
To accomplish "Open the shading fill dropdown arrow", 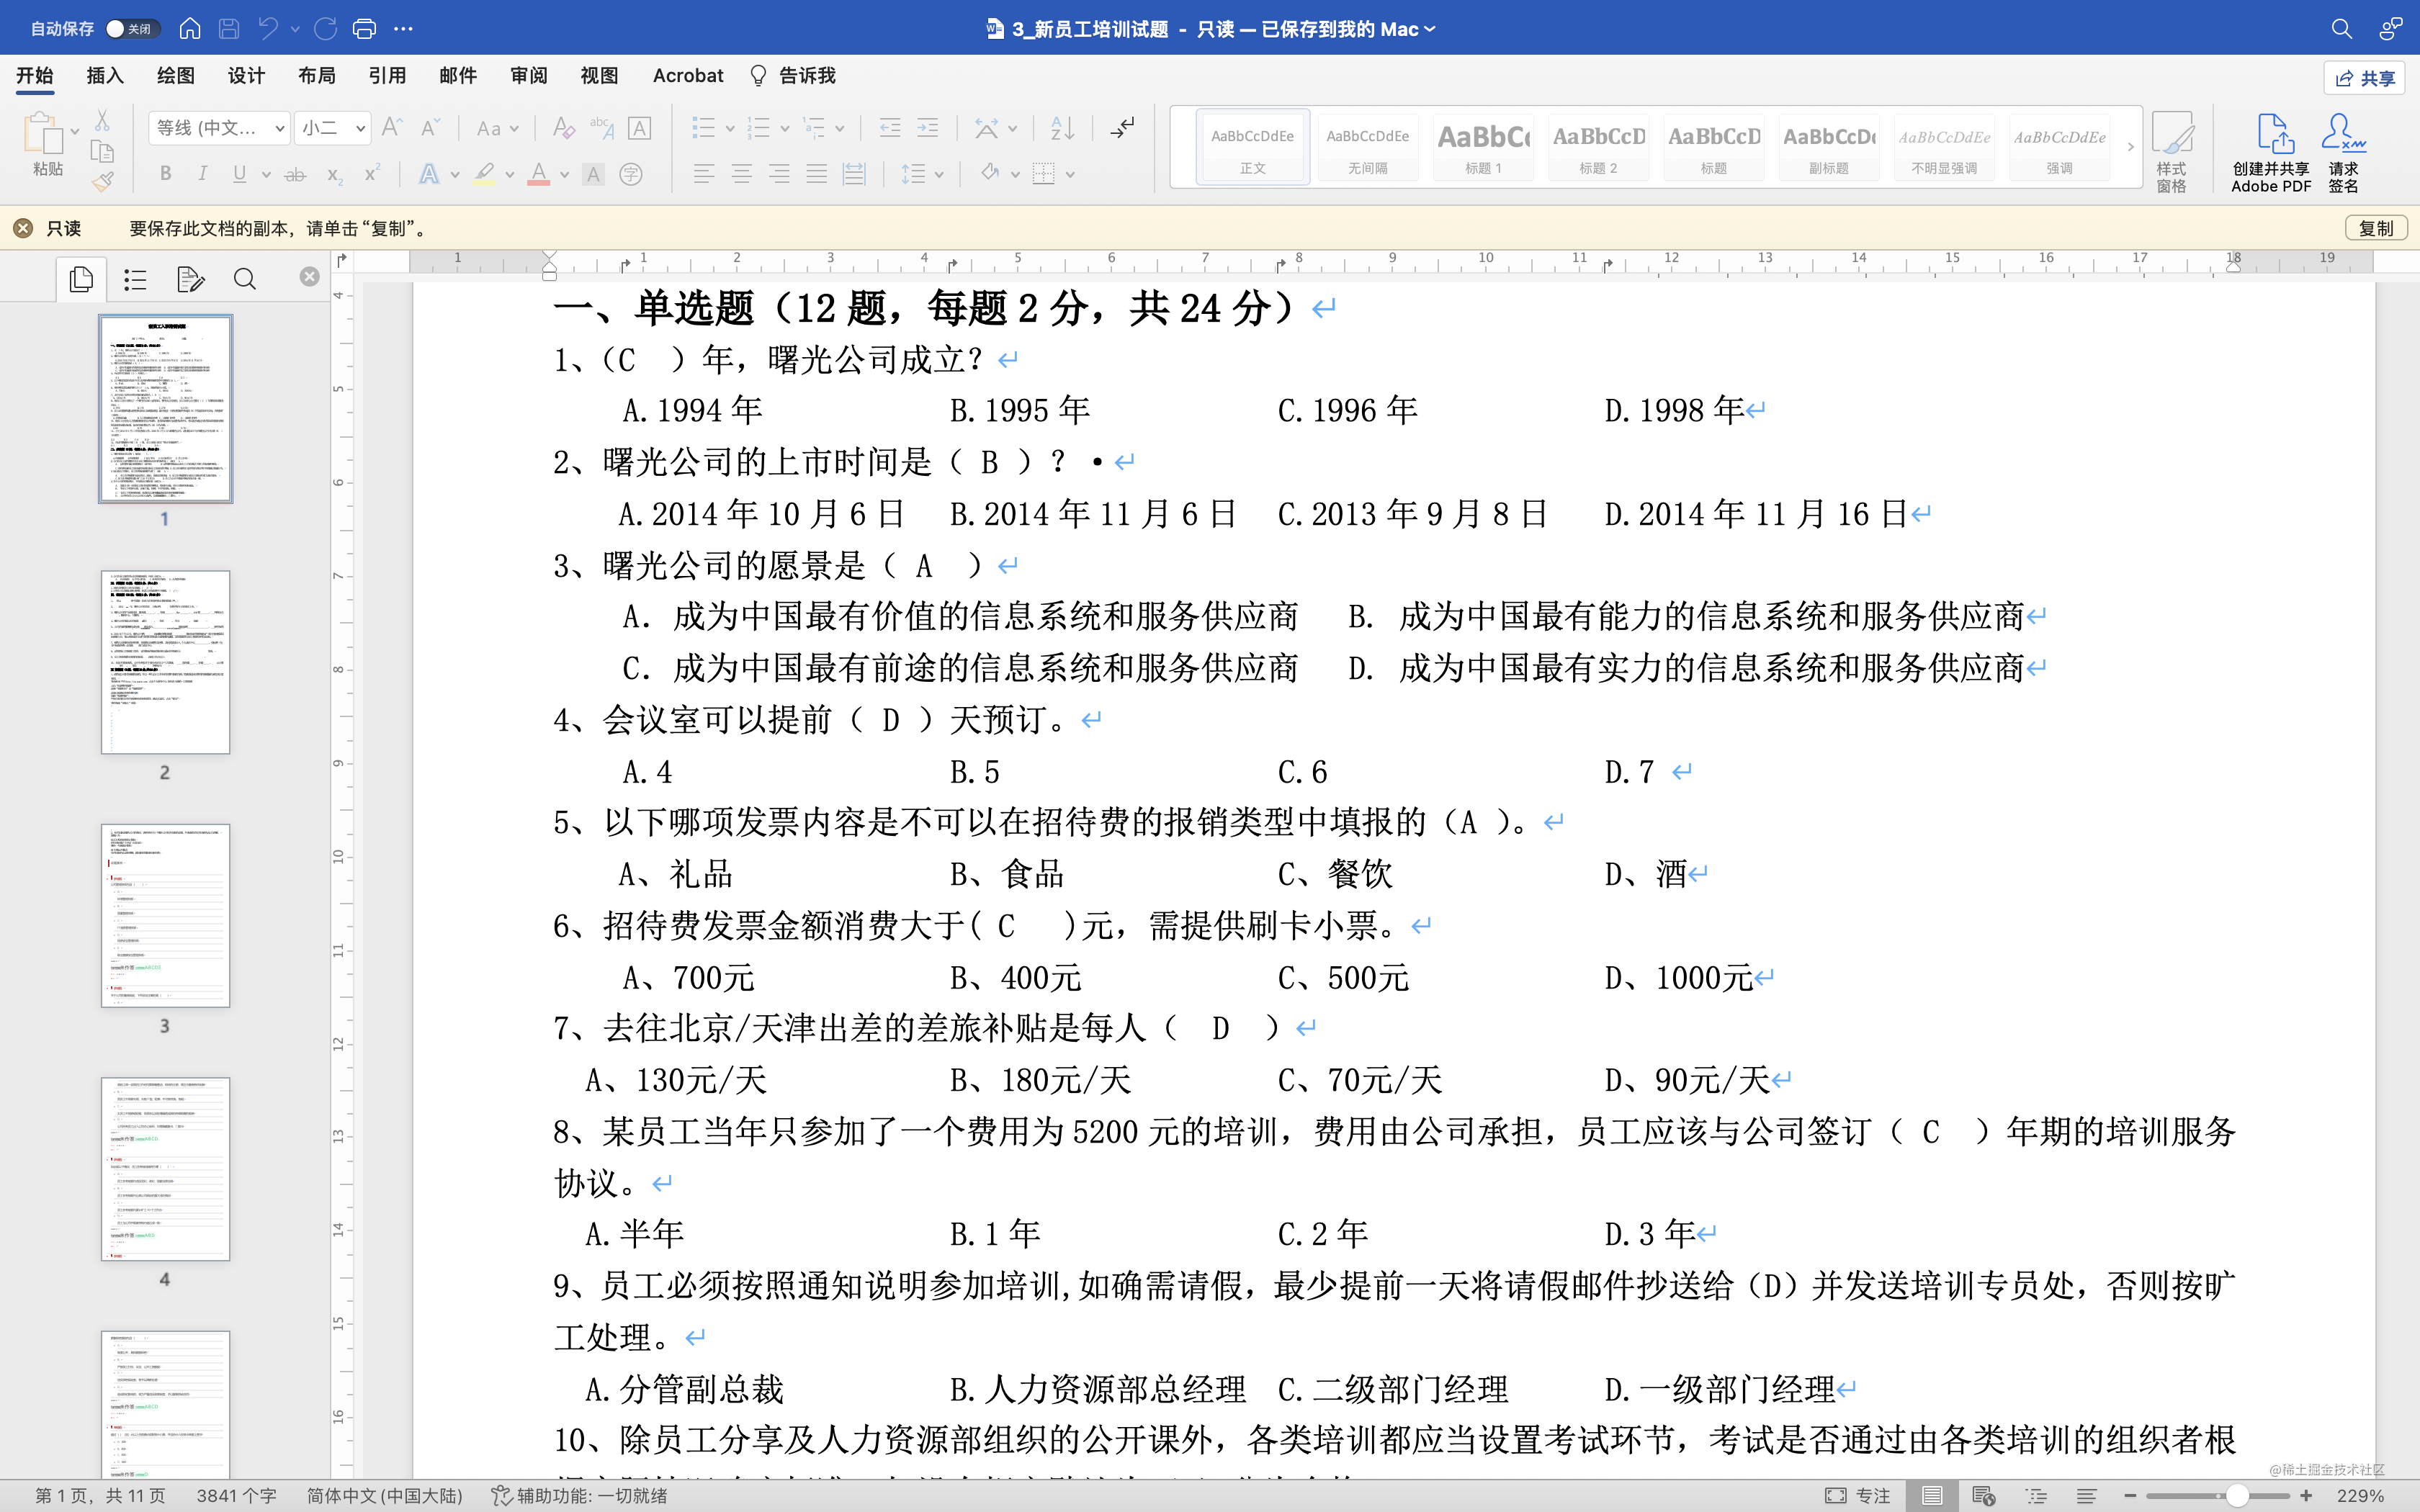I will [1015, 175].
